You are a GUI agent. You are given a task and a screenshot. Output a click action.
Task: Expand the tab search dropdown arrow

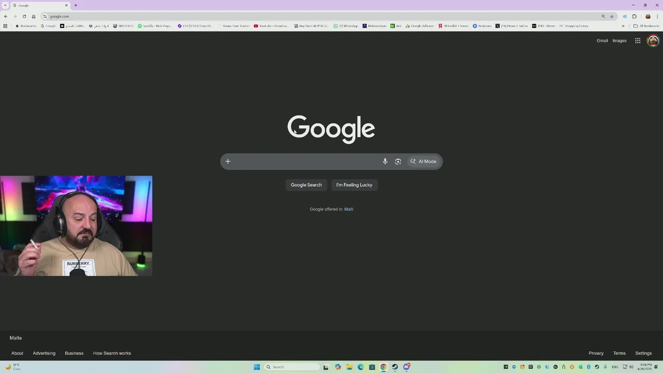click(5, 5)
